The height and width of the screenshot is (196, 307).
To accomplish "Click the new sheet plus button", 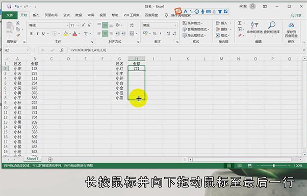I will pos(50,159).
